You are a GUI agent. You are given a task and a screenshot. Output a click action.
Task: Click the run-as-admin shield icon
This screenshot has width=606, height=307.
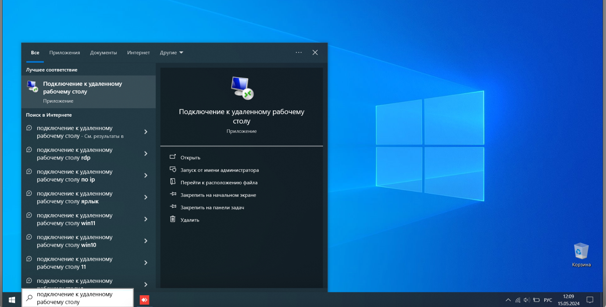(x=173, y=169)
